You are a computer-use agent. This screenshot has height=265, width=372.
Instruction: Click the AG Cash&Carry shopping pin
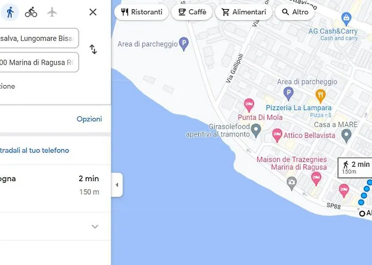tap(346, 19)
